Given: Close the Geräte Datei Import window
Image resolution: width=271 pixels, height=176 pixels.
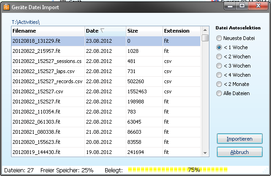Looking at the screenshot, I should point(258,6).
